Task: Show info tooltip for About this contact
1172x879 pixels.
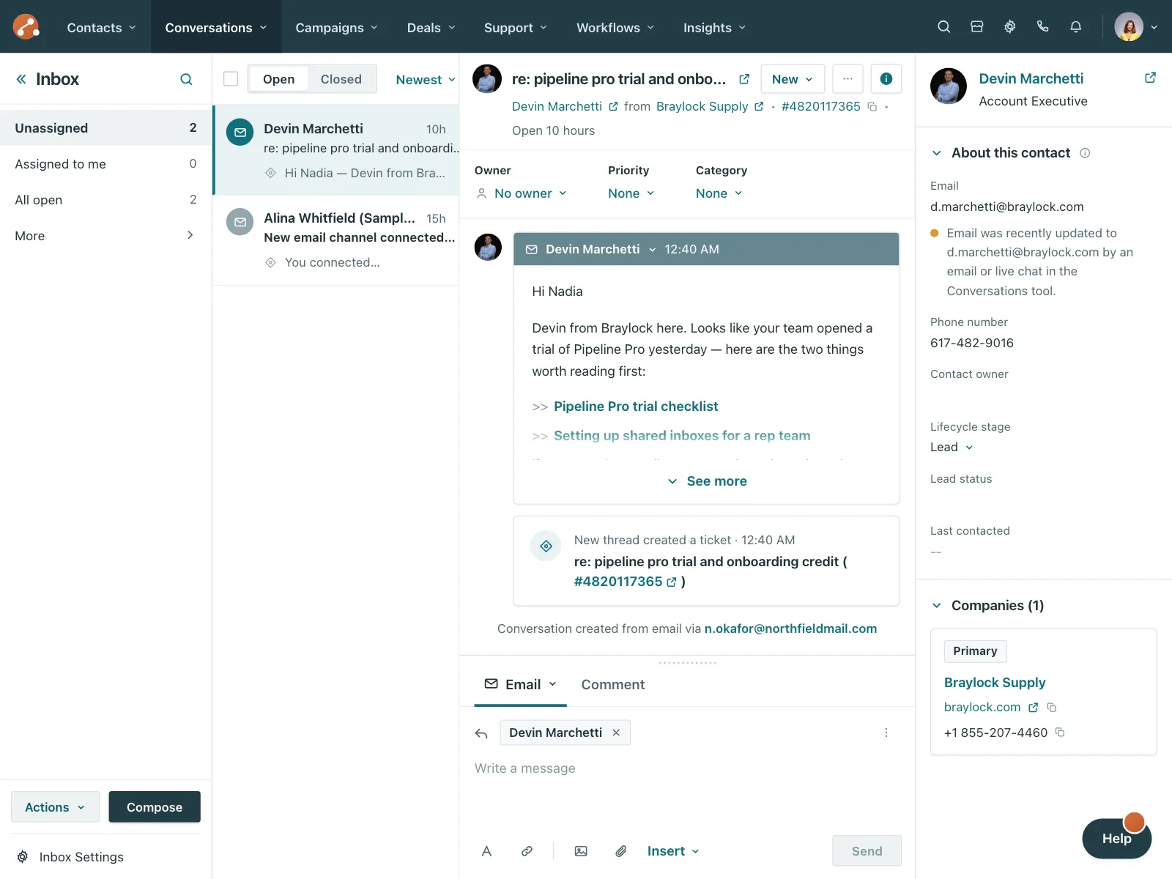Action: point(1085,153)
